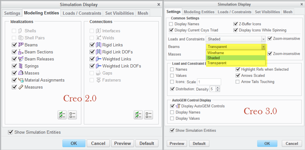Uncheck the Beams checkbox
The image size is (305, 150).
coord(14,45)
